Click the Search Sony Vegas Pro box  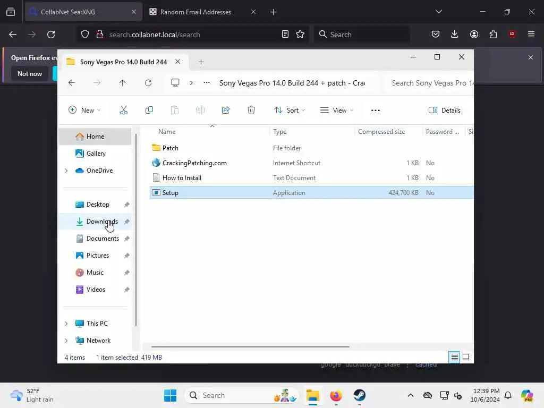pyautogui.click(x=429, y=83)
